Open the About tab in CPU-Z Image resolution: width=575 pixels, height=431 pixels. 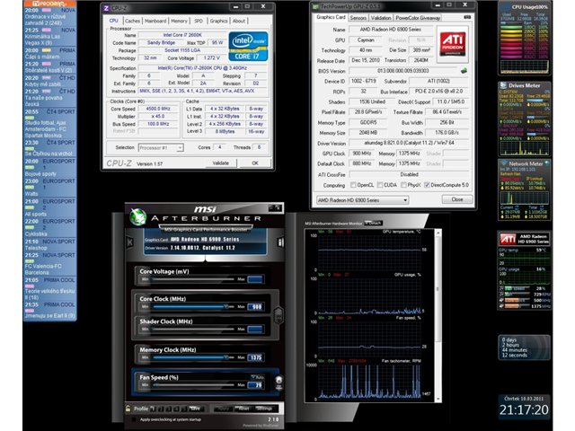coord(239,21)
